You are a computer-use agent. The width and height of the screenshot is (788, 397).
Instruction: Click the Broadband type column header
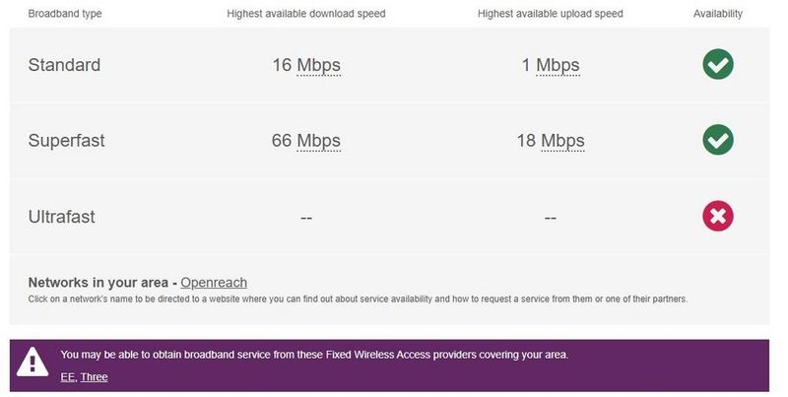[x=65, y=14]
